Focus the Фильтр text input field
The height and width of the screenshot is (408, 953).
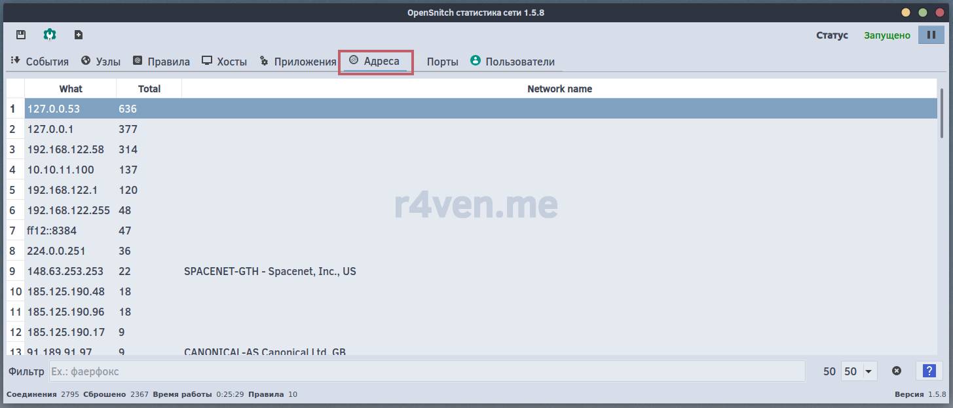tap(426, 371)
